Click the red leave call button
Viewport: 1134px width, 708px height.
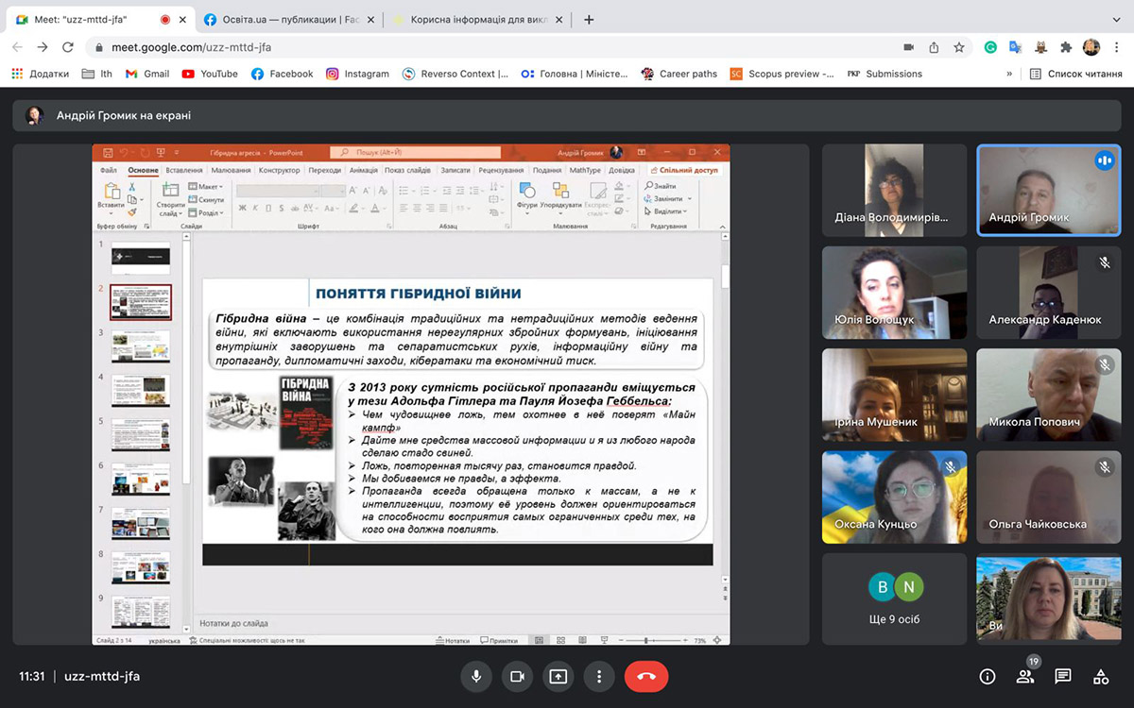pyautogui.click(x=646, y=676)
